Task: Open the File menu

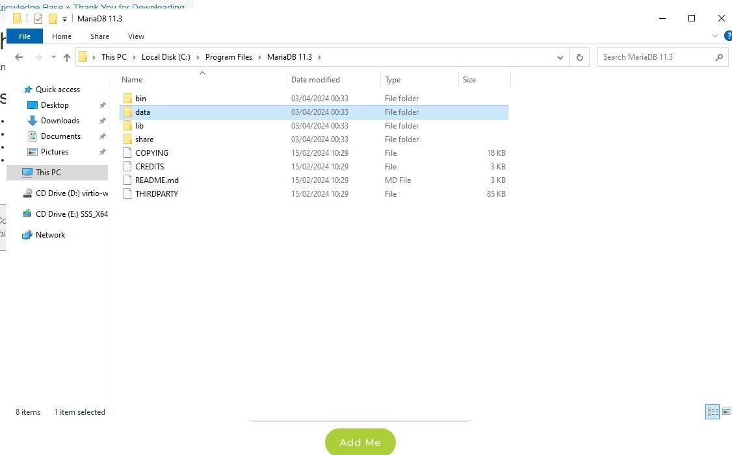Action: 25,36
